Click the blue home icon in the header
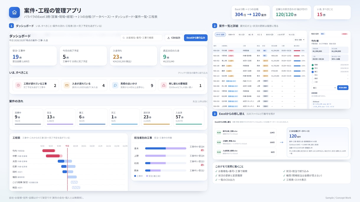Viewport: 360px width, 202px height. click(14, 12)
